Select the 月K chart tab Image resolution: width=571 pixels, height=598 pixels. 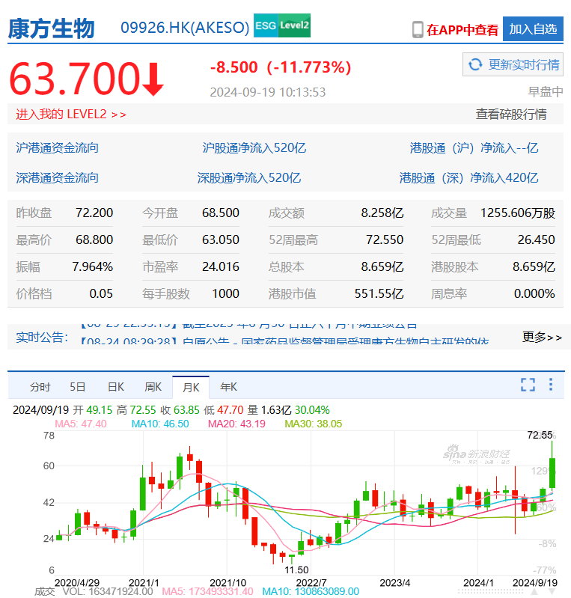pyautogui.click(x=191, y=388)
